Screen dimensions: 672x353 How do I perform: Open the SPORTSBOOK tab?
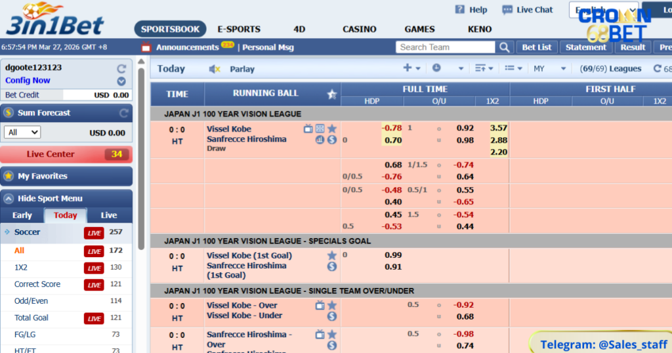tap(170, 29)
